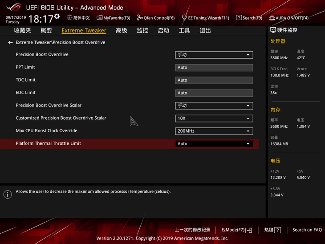Select the Extreme Tweaker tab
Image resolution: width=325 pixels, height=244 pixels.
point(84,30)
